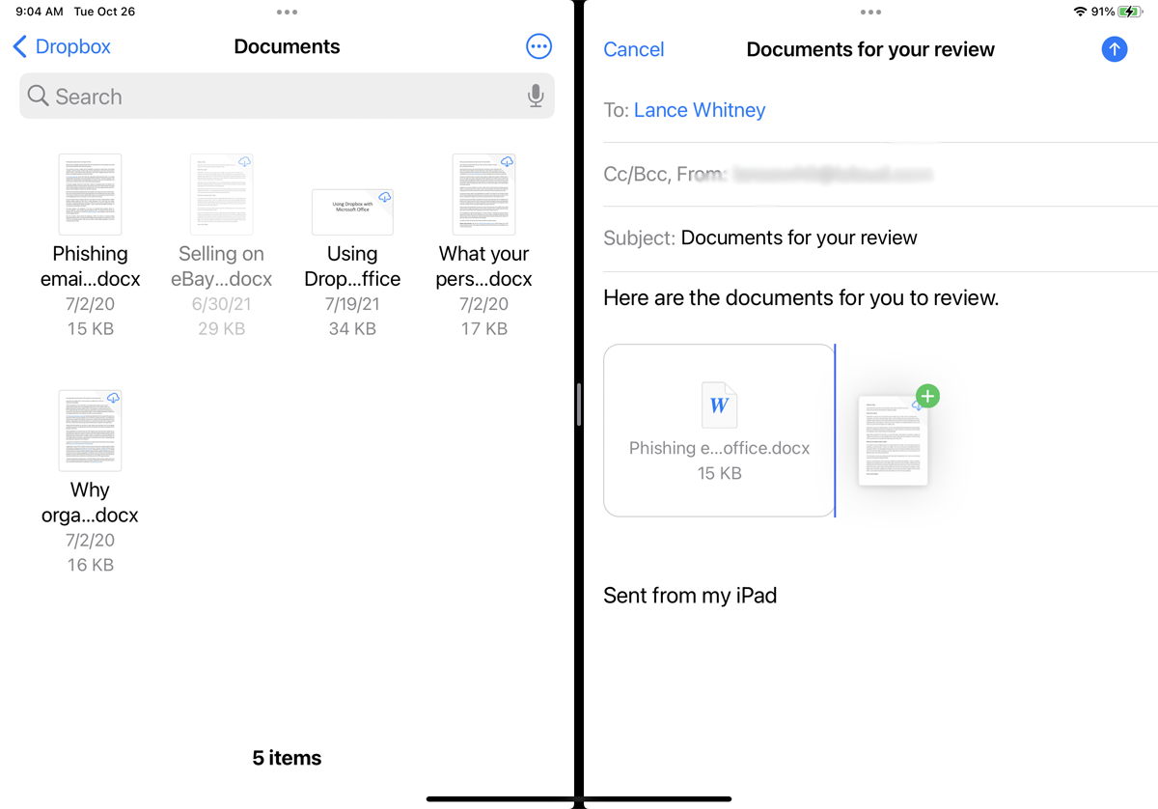Tap the Phishing emai...docx file name label
1158x809 pixels.
pos(90,266)
